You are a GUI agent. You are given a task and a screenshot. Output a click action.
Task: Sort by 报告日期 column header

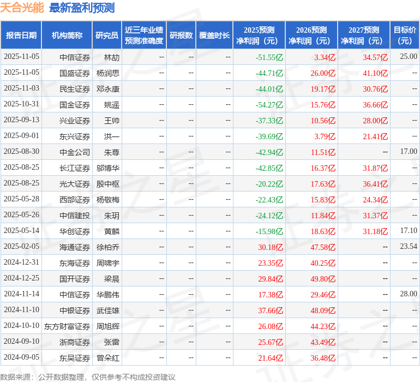[21, 35]
